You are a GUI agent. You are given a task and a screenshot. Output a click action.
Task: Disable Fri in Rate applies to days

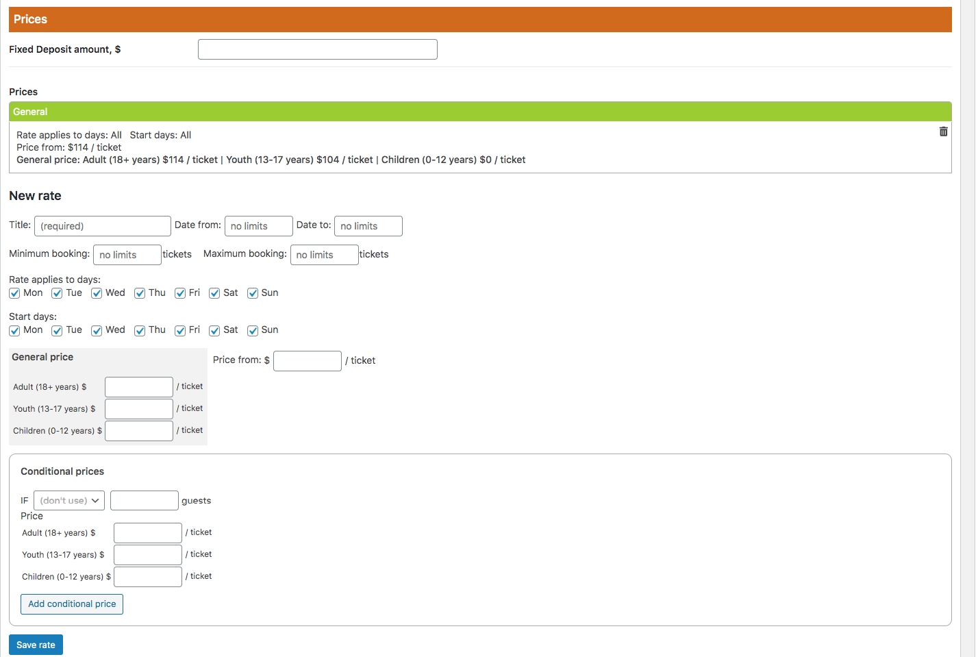180,293
